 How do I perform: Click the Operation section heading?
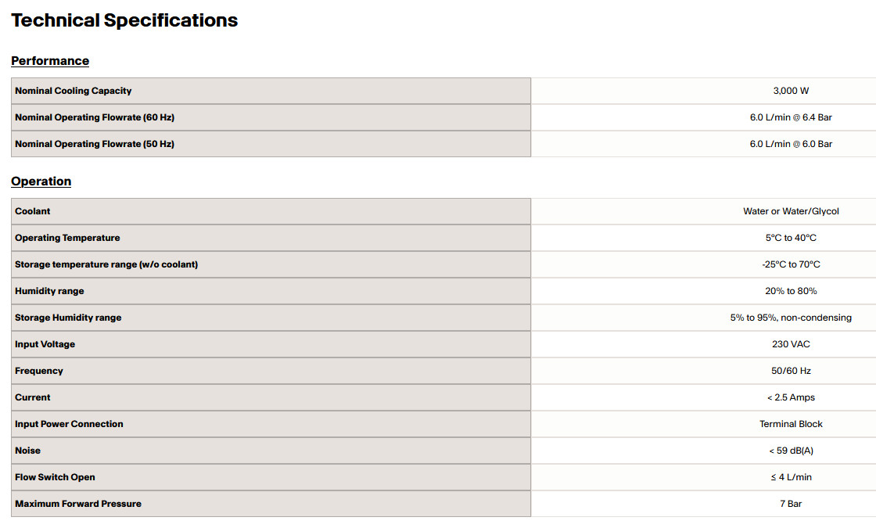(41, 181)
